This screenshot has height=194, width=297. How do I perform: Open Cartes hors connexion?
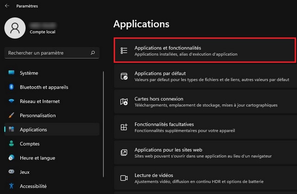205,102
